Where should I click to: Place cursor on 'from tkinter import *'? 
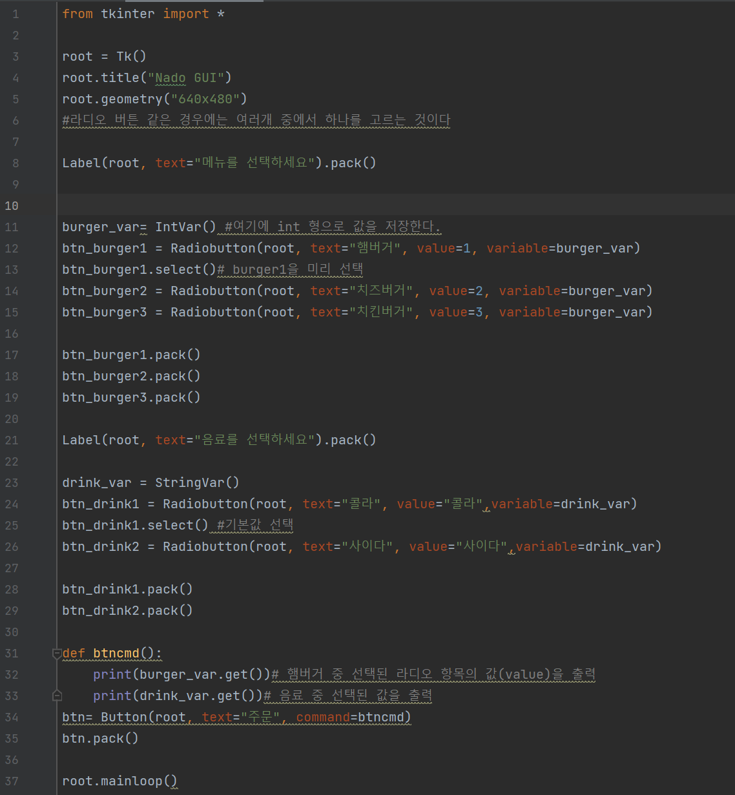click(x=143, y=14)
